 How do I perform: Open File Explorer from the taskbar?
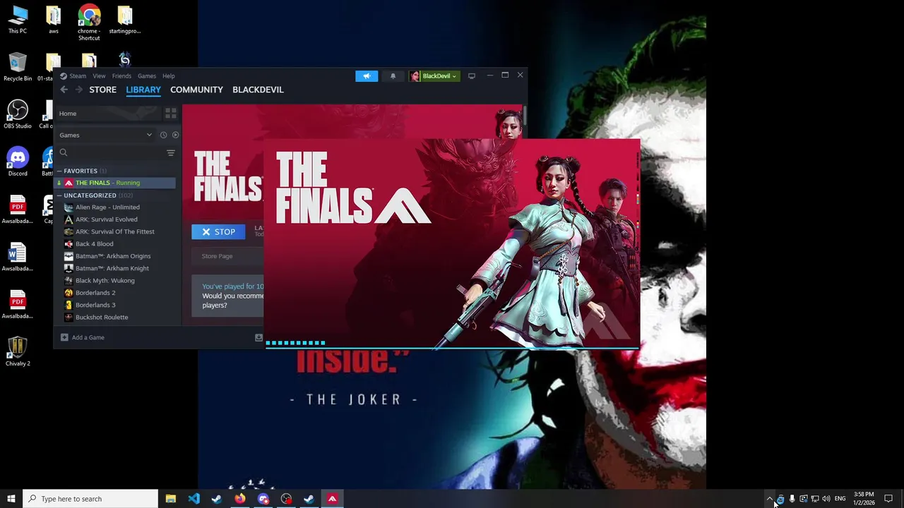click(171, 499)
